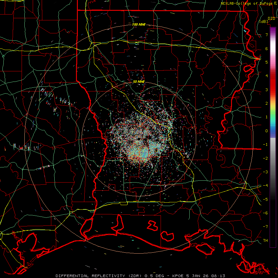Select the -4 dB tick on the legend

point(265,186)
